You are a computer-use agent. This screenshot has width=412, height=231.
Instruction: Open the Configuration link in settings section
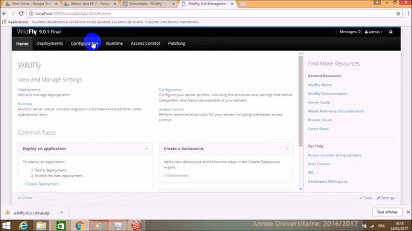[x=170, y=90]
